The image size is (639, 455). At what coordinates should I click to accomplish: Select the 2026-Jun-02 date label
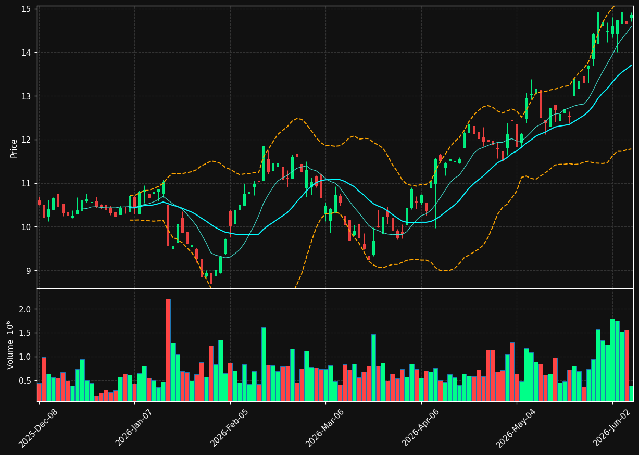click(x=612, y=428)
